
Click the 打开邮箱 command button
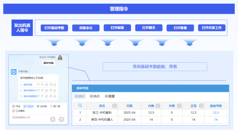tap(117, 28)
